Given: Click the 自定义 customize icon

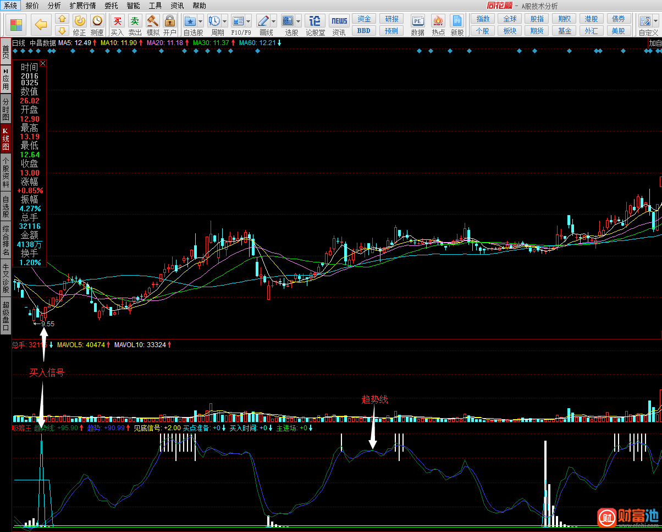Looking at the screenshot, I should pos(645,21).
